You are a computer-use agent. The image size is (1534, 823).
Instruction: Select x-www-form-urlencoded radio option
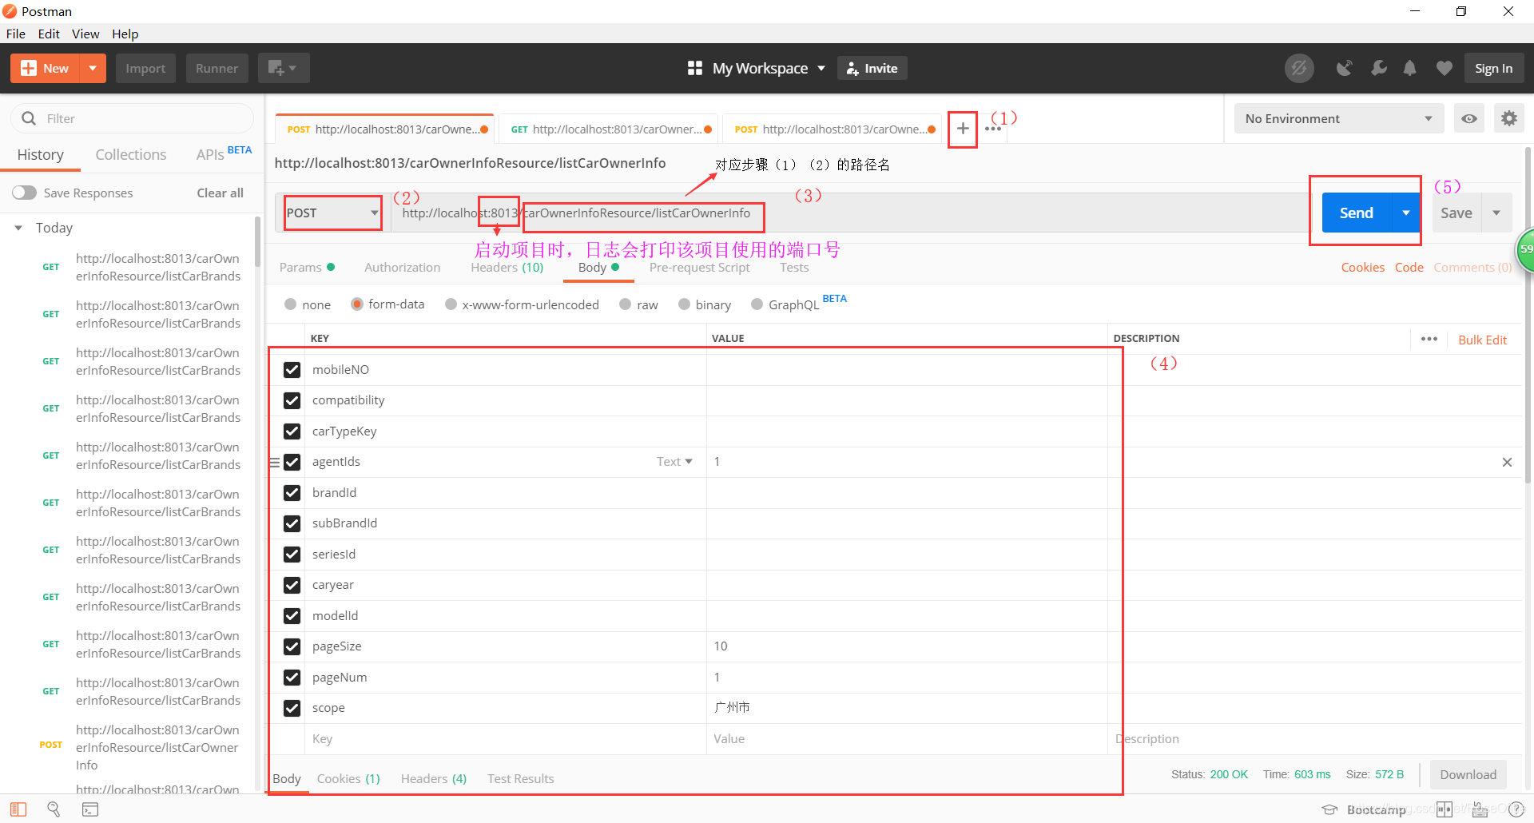(451, 304)
